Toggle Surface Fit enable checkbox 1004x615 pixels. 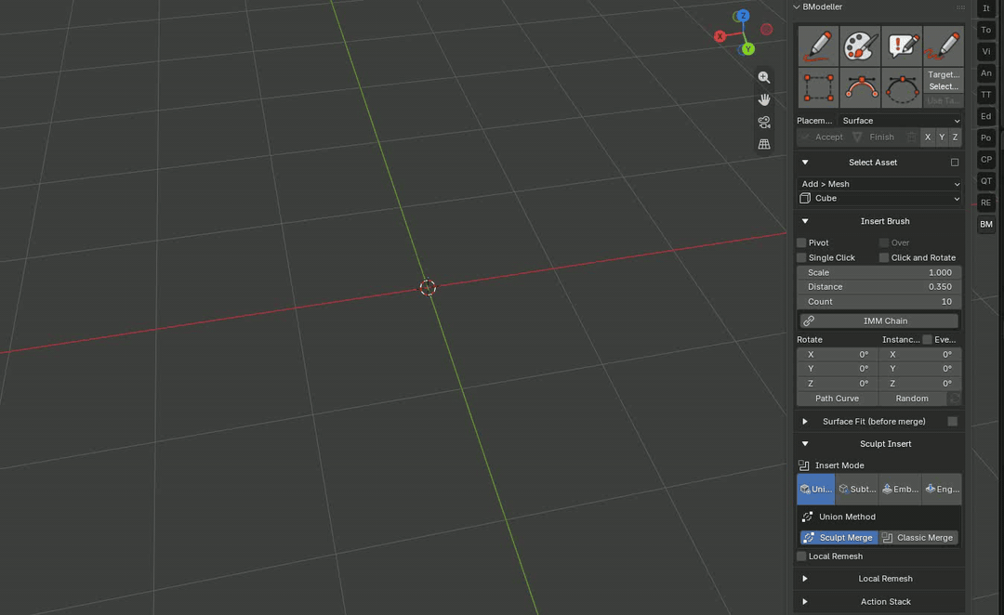click(953, 421)
